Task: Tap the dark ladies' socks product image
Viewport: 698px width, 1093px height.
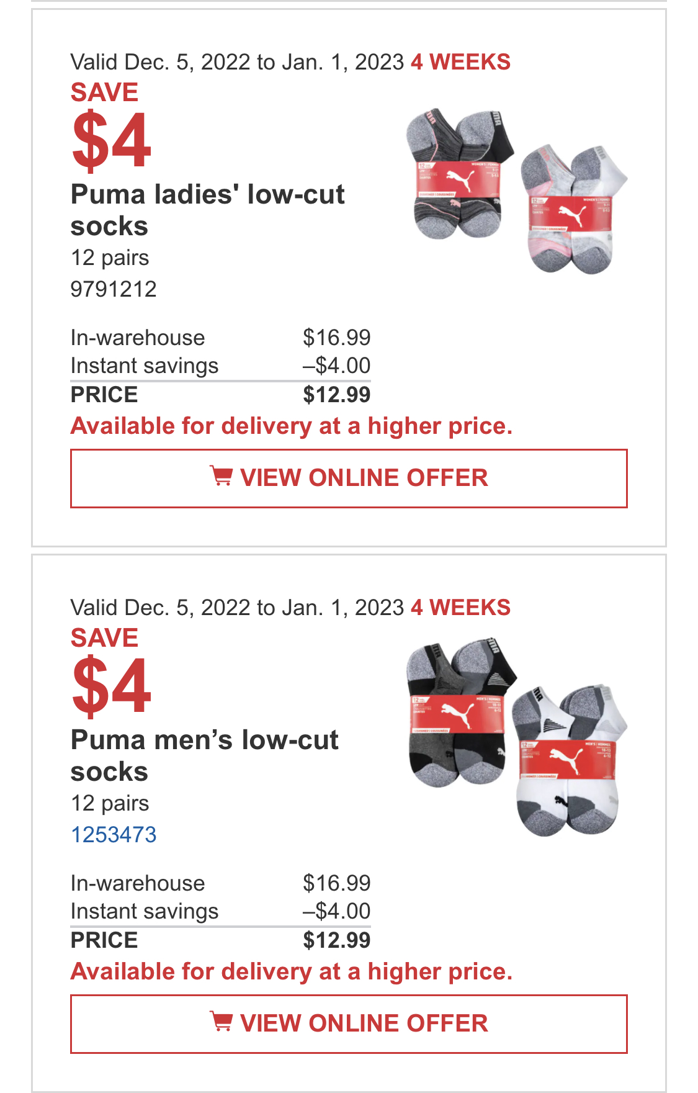Action: [x=460, y=174]
